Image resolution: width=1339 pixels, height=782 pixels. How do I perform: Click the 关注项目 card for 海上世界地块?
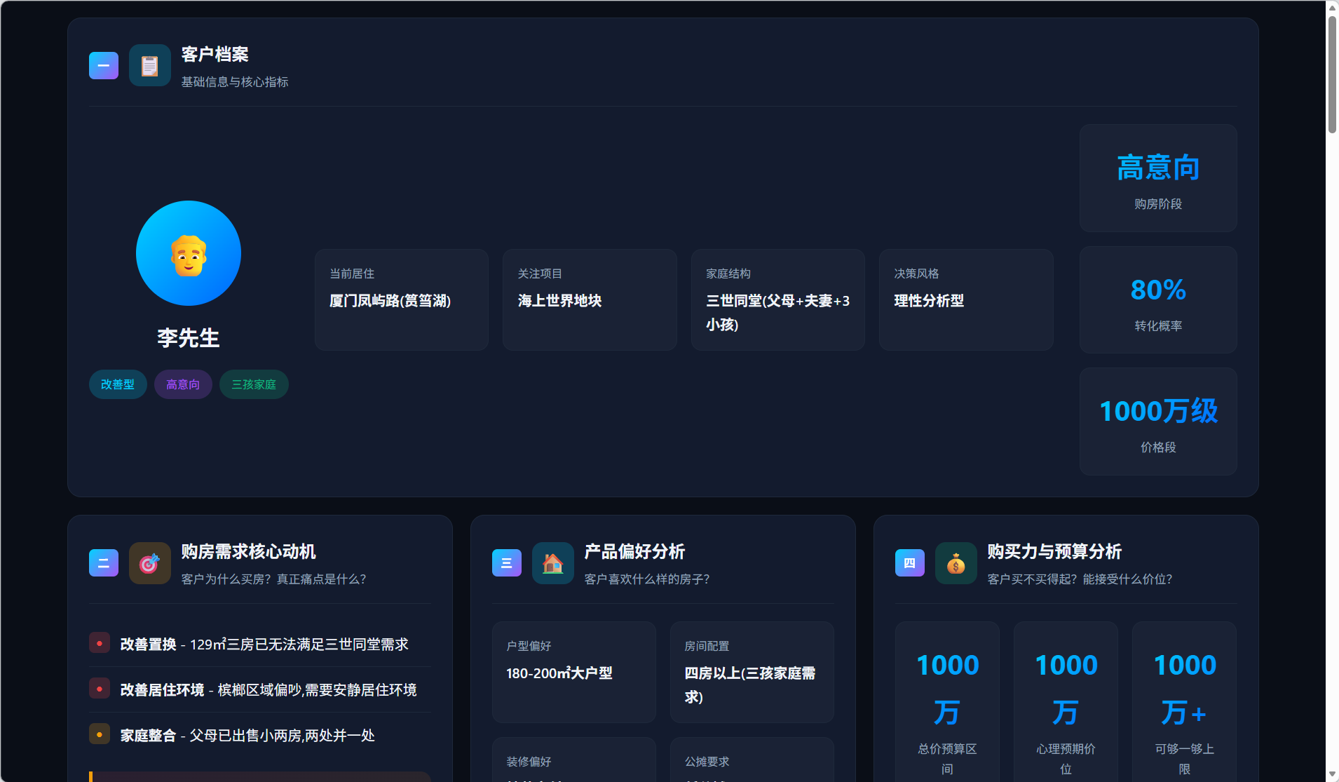589,299
